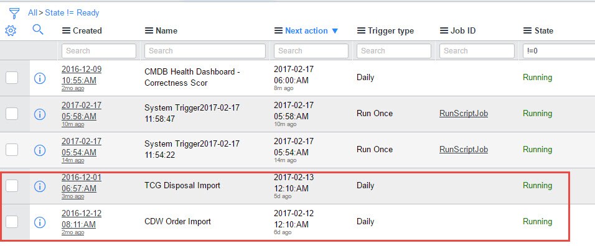Image resolution: width=595 pixels, height=246 pixels.
Task: Sort by the Name column header
Action: (166, 30)
